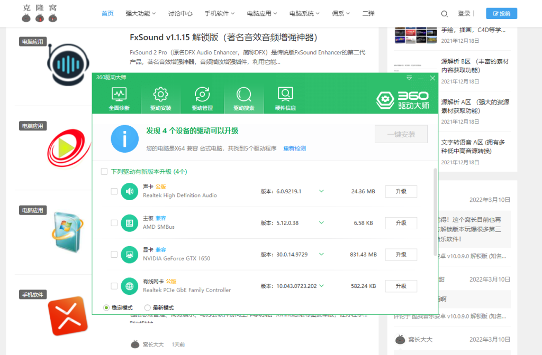Image resolution: width=542 pixels, height=355 pixels.
Task: Open the 全面诊断 diagnosis tab icon
Action: [119, 95]
